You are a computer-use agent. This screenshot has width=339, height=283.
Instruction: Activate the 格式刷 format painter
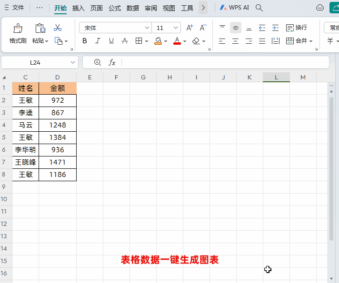(x=18, y=33)
